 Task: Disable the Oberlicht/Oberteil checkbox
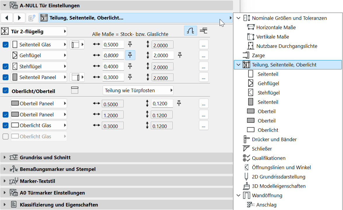[x=6, y=91]
